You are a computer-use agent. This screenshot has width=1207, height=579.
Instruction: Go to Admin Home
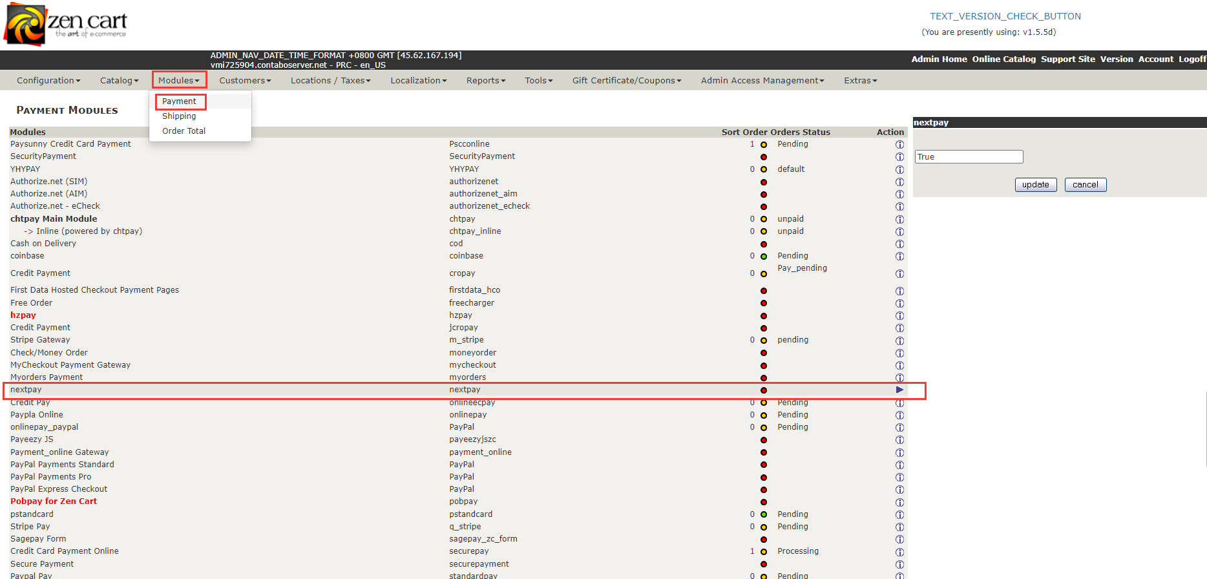(x=939, y=59)
